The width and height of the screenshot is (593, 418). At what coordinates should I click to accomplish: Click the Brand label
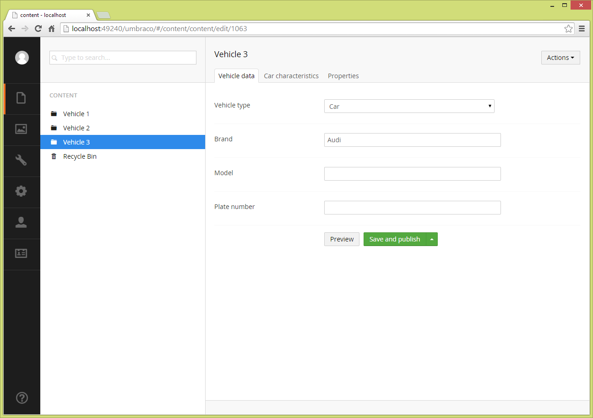(223, 139)
